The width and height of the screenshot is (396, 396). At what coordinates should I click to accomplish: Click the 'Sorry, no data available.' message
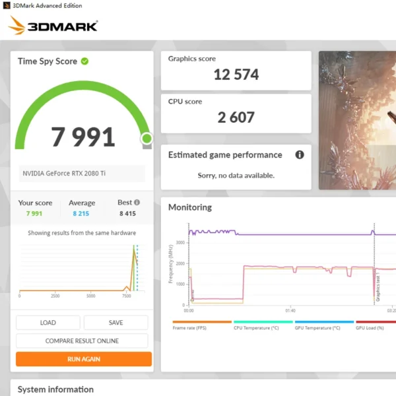(x=236, y=176)
